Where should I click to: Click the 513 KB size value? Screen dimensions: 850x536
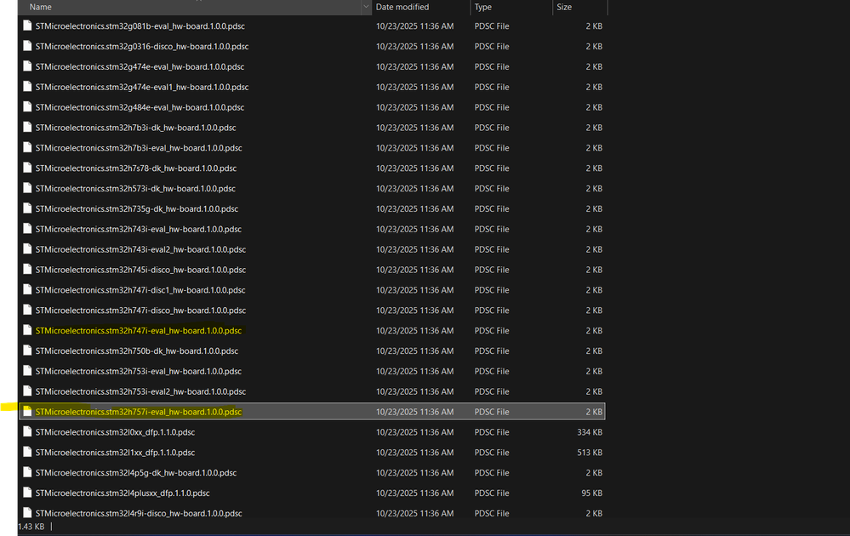click(x=590, y=453)
